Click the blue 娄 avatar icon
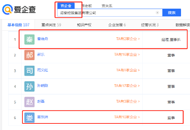Viewport: 190px width, 130px height. pos(29,118)
